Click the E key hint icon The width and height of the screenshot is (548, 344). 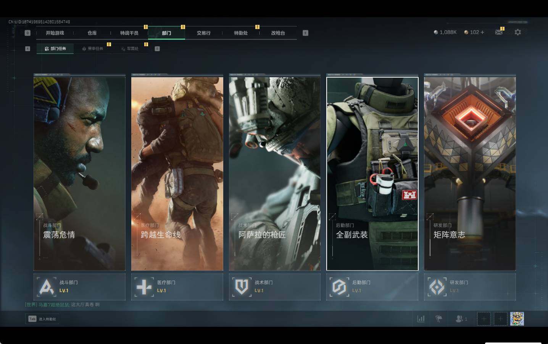click(x=305, y=33)
